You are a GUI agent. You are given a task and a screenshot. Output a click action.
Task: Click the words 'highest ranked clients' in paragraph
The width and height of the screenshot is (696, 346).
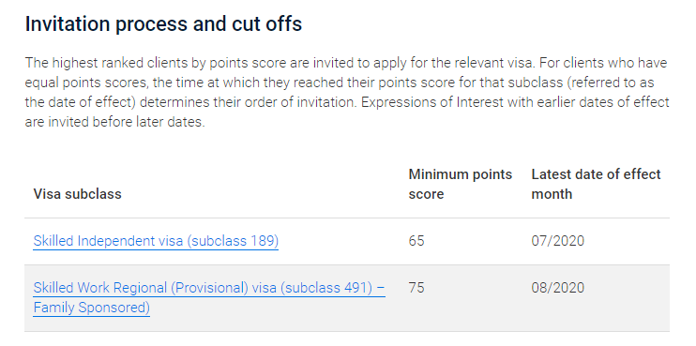(x=120, y=63)
